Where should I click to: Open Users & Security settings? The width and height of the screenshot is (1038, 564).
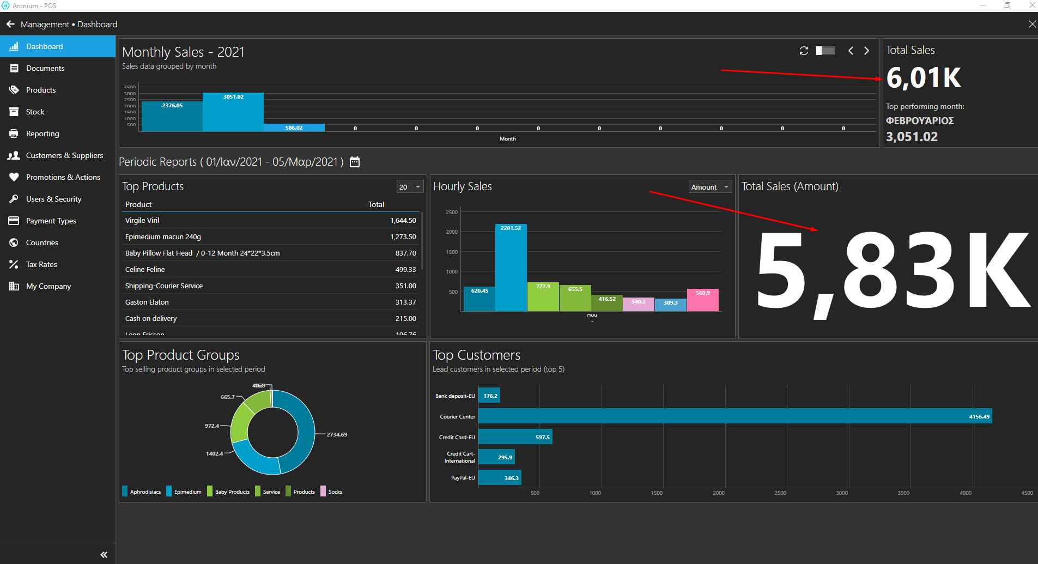tap(53, 199)
